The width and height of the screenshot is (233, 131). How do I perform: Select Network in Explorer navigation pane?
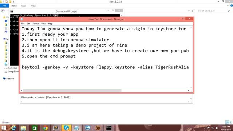click(10, 79)
